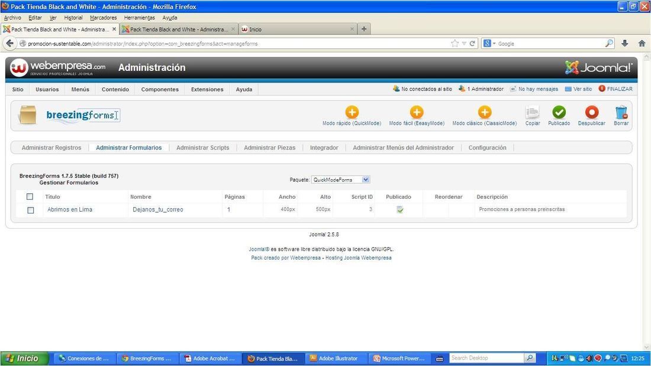Open the Integrador tab
This screenshot has height=366, width=651.
324,148
